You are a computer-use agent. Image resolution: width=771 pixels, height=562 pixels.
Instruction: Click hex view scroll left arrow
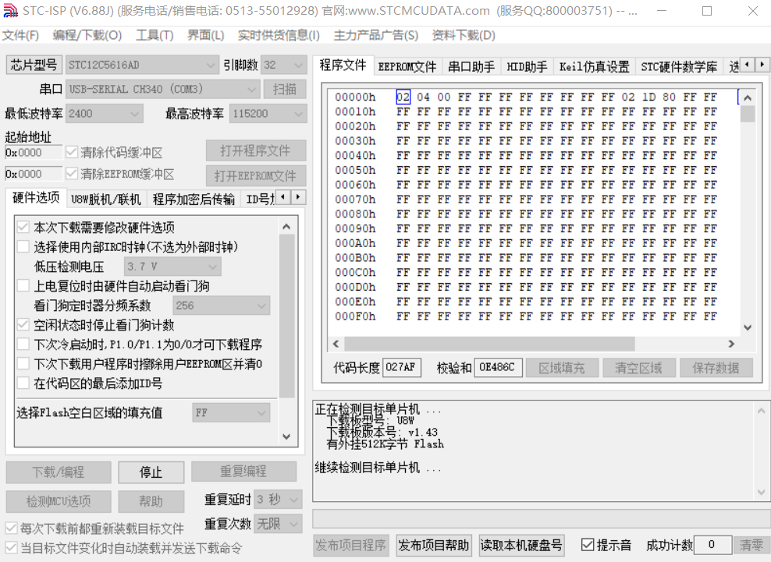coord(336,344)
